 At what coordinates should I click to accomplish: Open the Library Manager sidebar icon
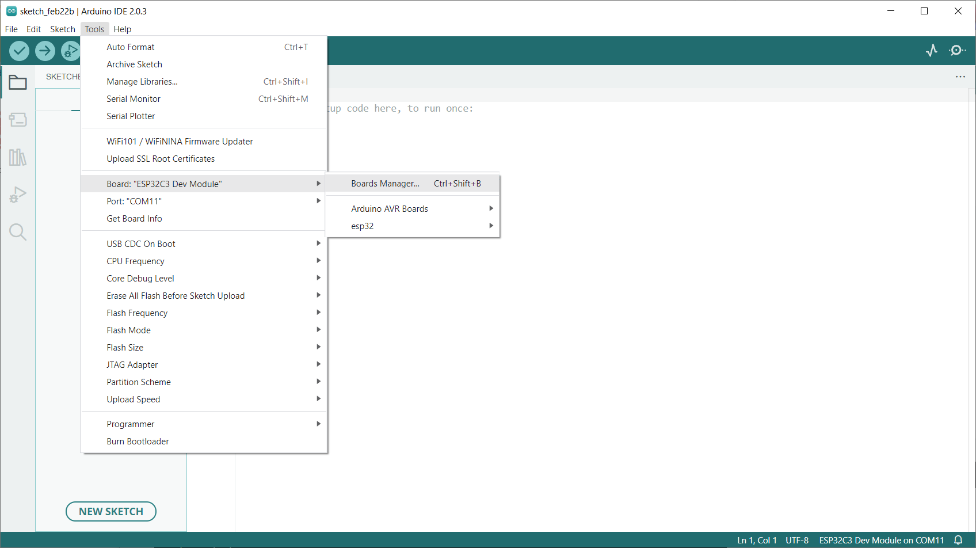coord(18,157)
